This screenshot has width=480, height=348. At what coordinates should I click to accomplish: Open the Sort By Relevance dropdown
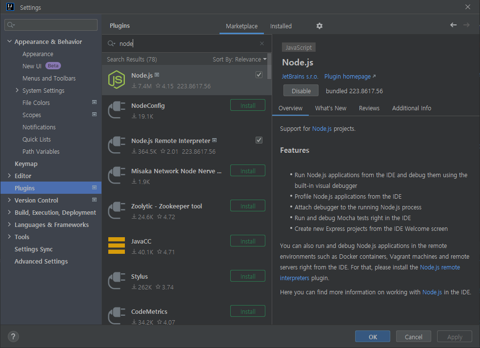[240, 59]
